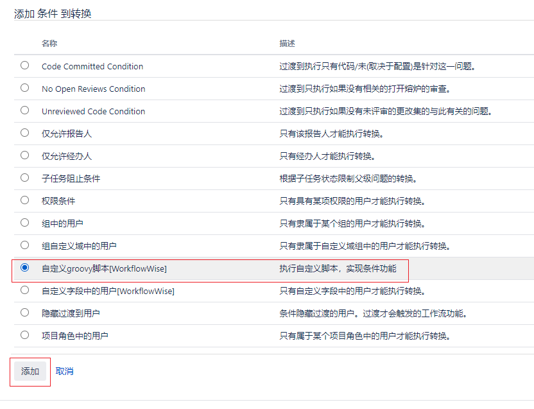This screenshot has height=409, width=534.
Task: Choose 自定义字段中的用户[WorkflowWise] radio option
Action: (x=24, y=290)
